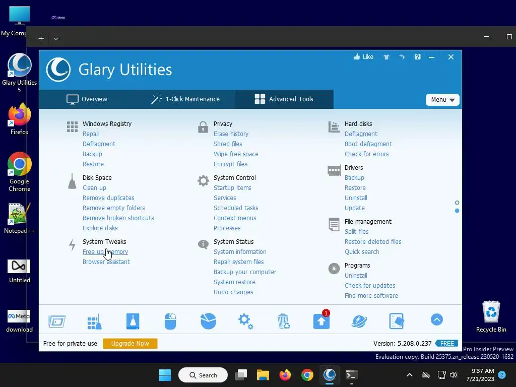Click the volume speaker tray icon
Image resolution: width=516 pixels, height=387 pixels.
coord(454,375)
